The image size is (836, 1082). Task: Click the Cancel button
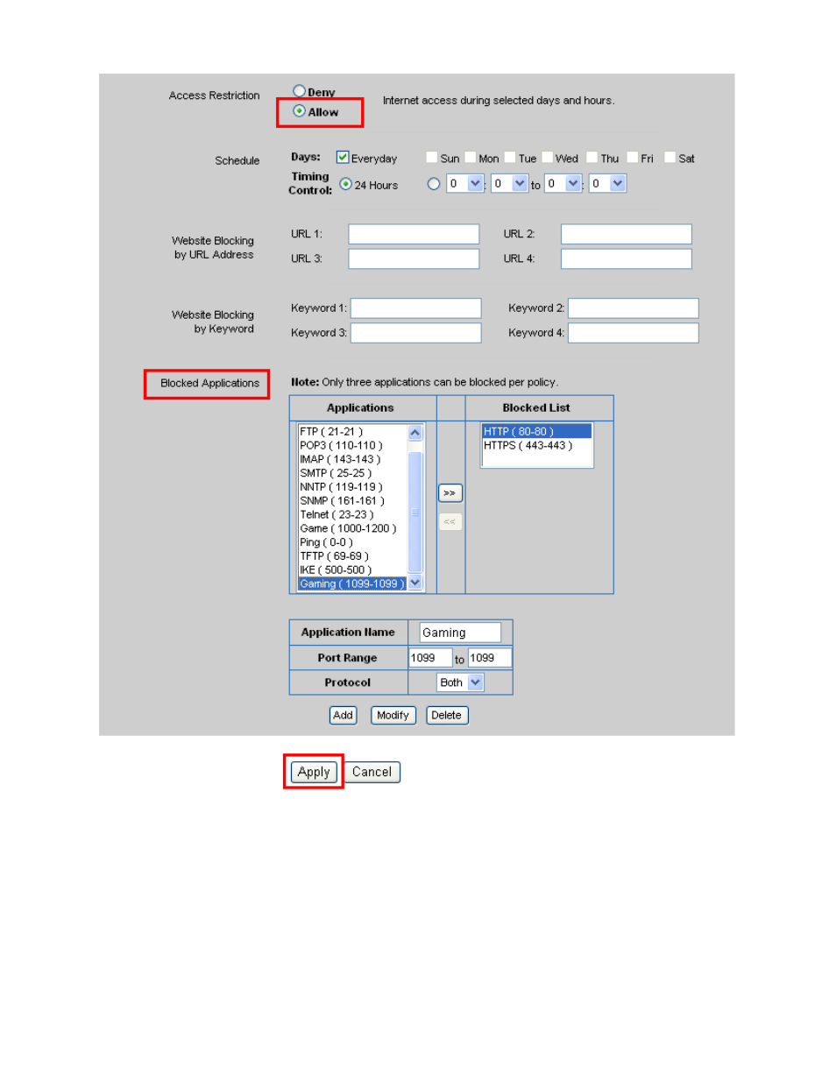tap(372, 772)
